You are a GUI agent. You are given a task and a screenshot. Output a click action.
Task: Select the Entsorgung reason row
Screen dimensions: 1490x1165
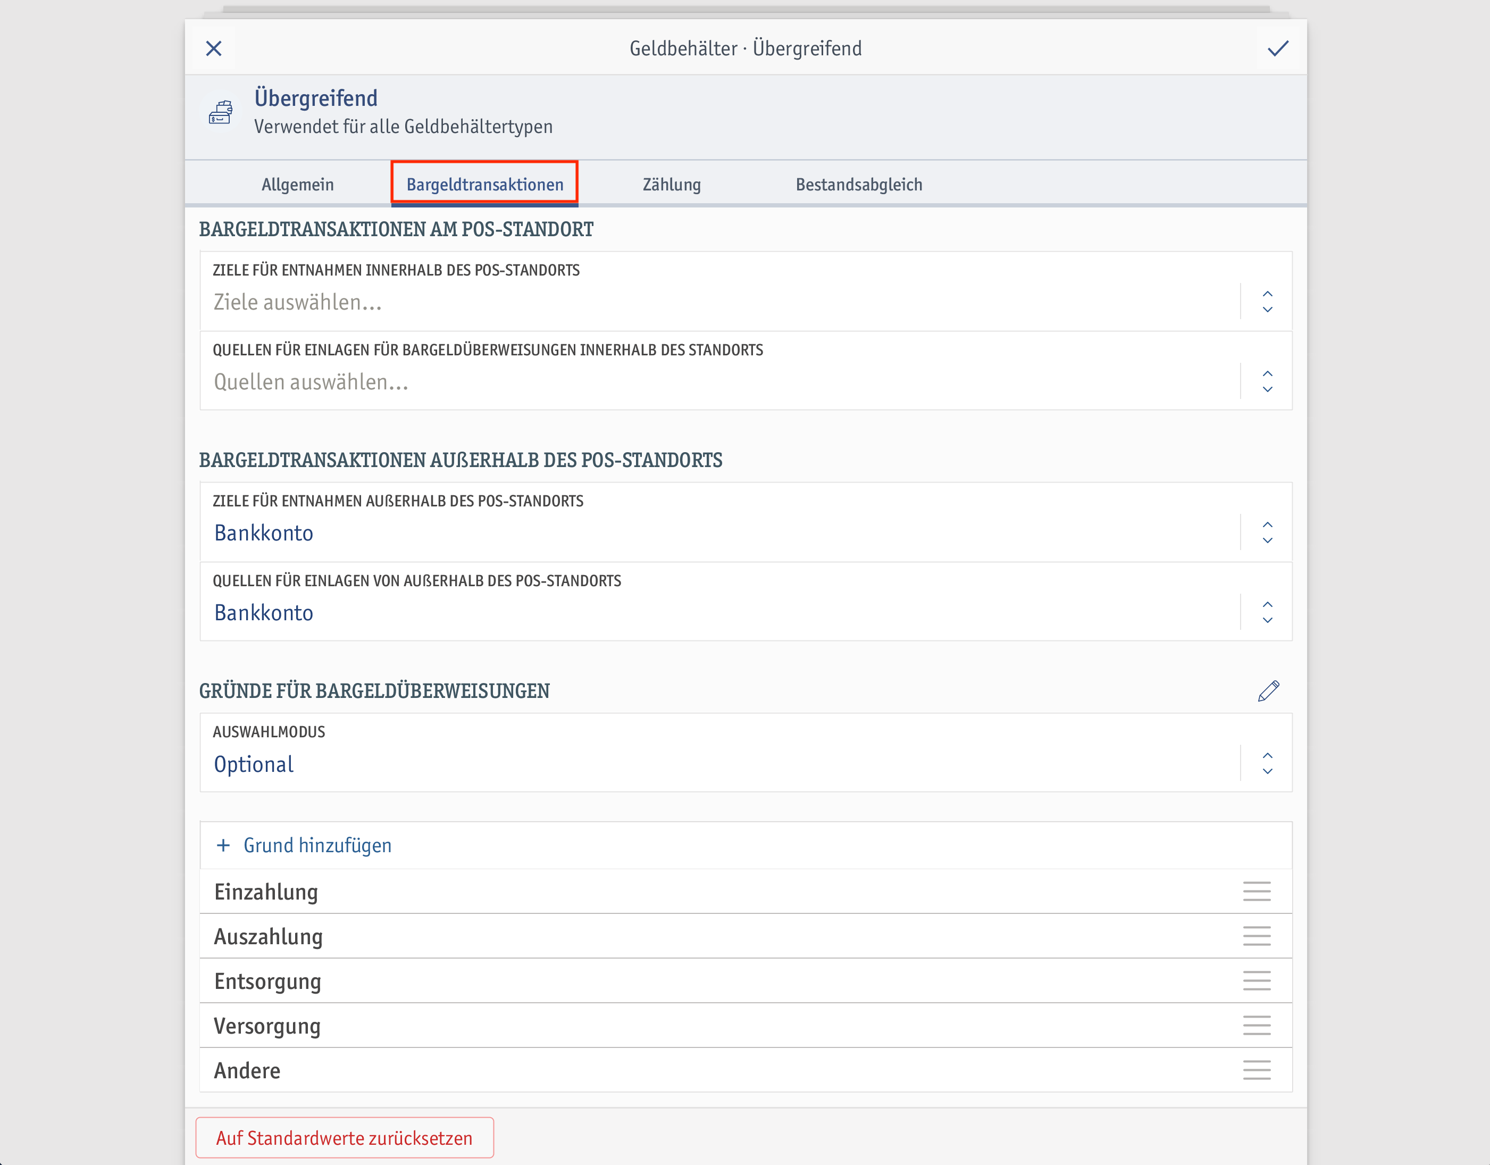746,981
